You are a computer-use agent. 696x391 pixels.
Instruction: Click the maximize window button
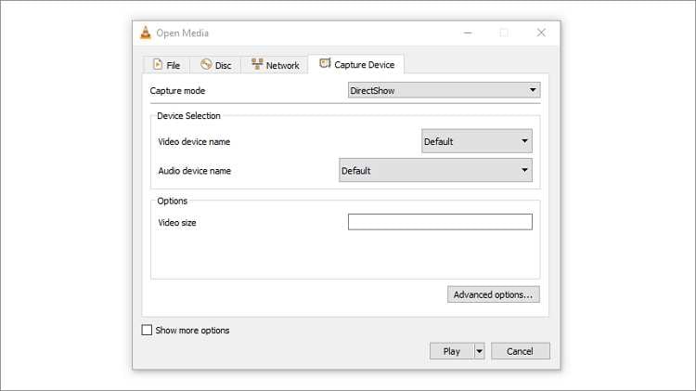504,33
